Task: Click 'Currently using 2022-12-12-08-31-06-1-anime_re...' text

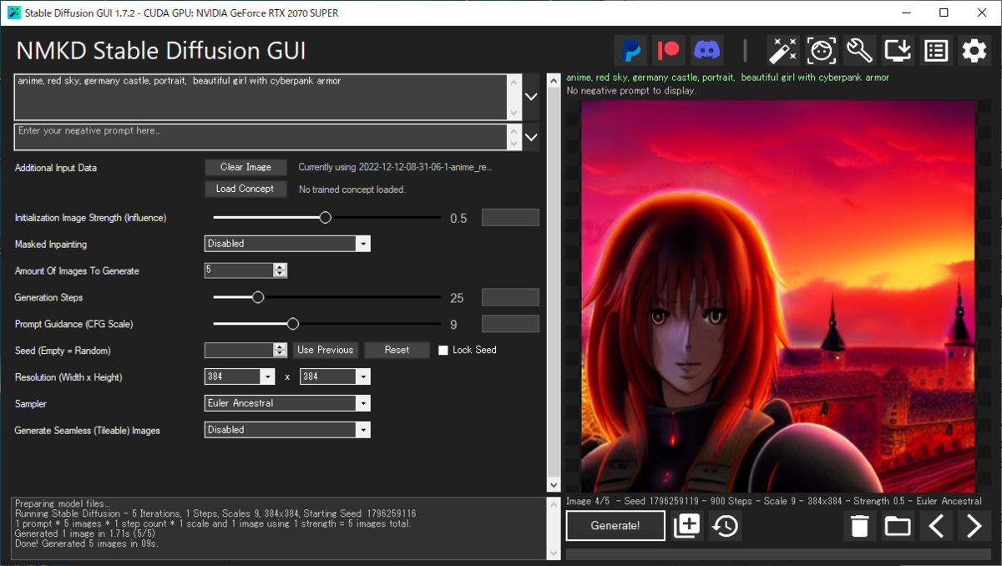Action: pyautogui.click(x=395, y=167)
